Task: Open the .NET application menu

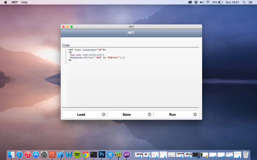Action: point(14,2)
